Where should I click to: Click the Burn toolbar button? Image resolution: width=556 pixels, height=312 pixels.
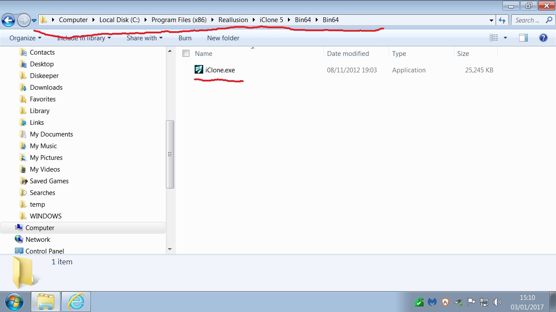coord(185,38)
